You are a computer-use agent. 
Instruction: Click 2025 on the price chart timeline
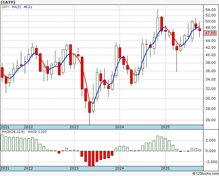click(165, 127)
